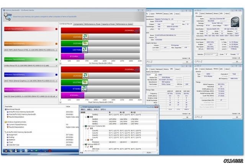This screenshot has height=164, width=245.
Task: Select the Capacity vs. Power tab
Action: 108,24
